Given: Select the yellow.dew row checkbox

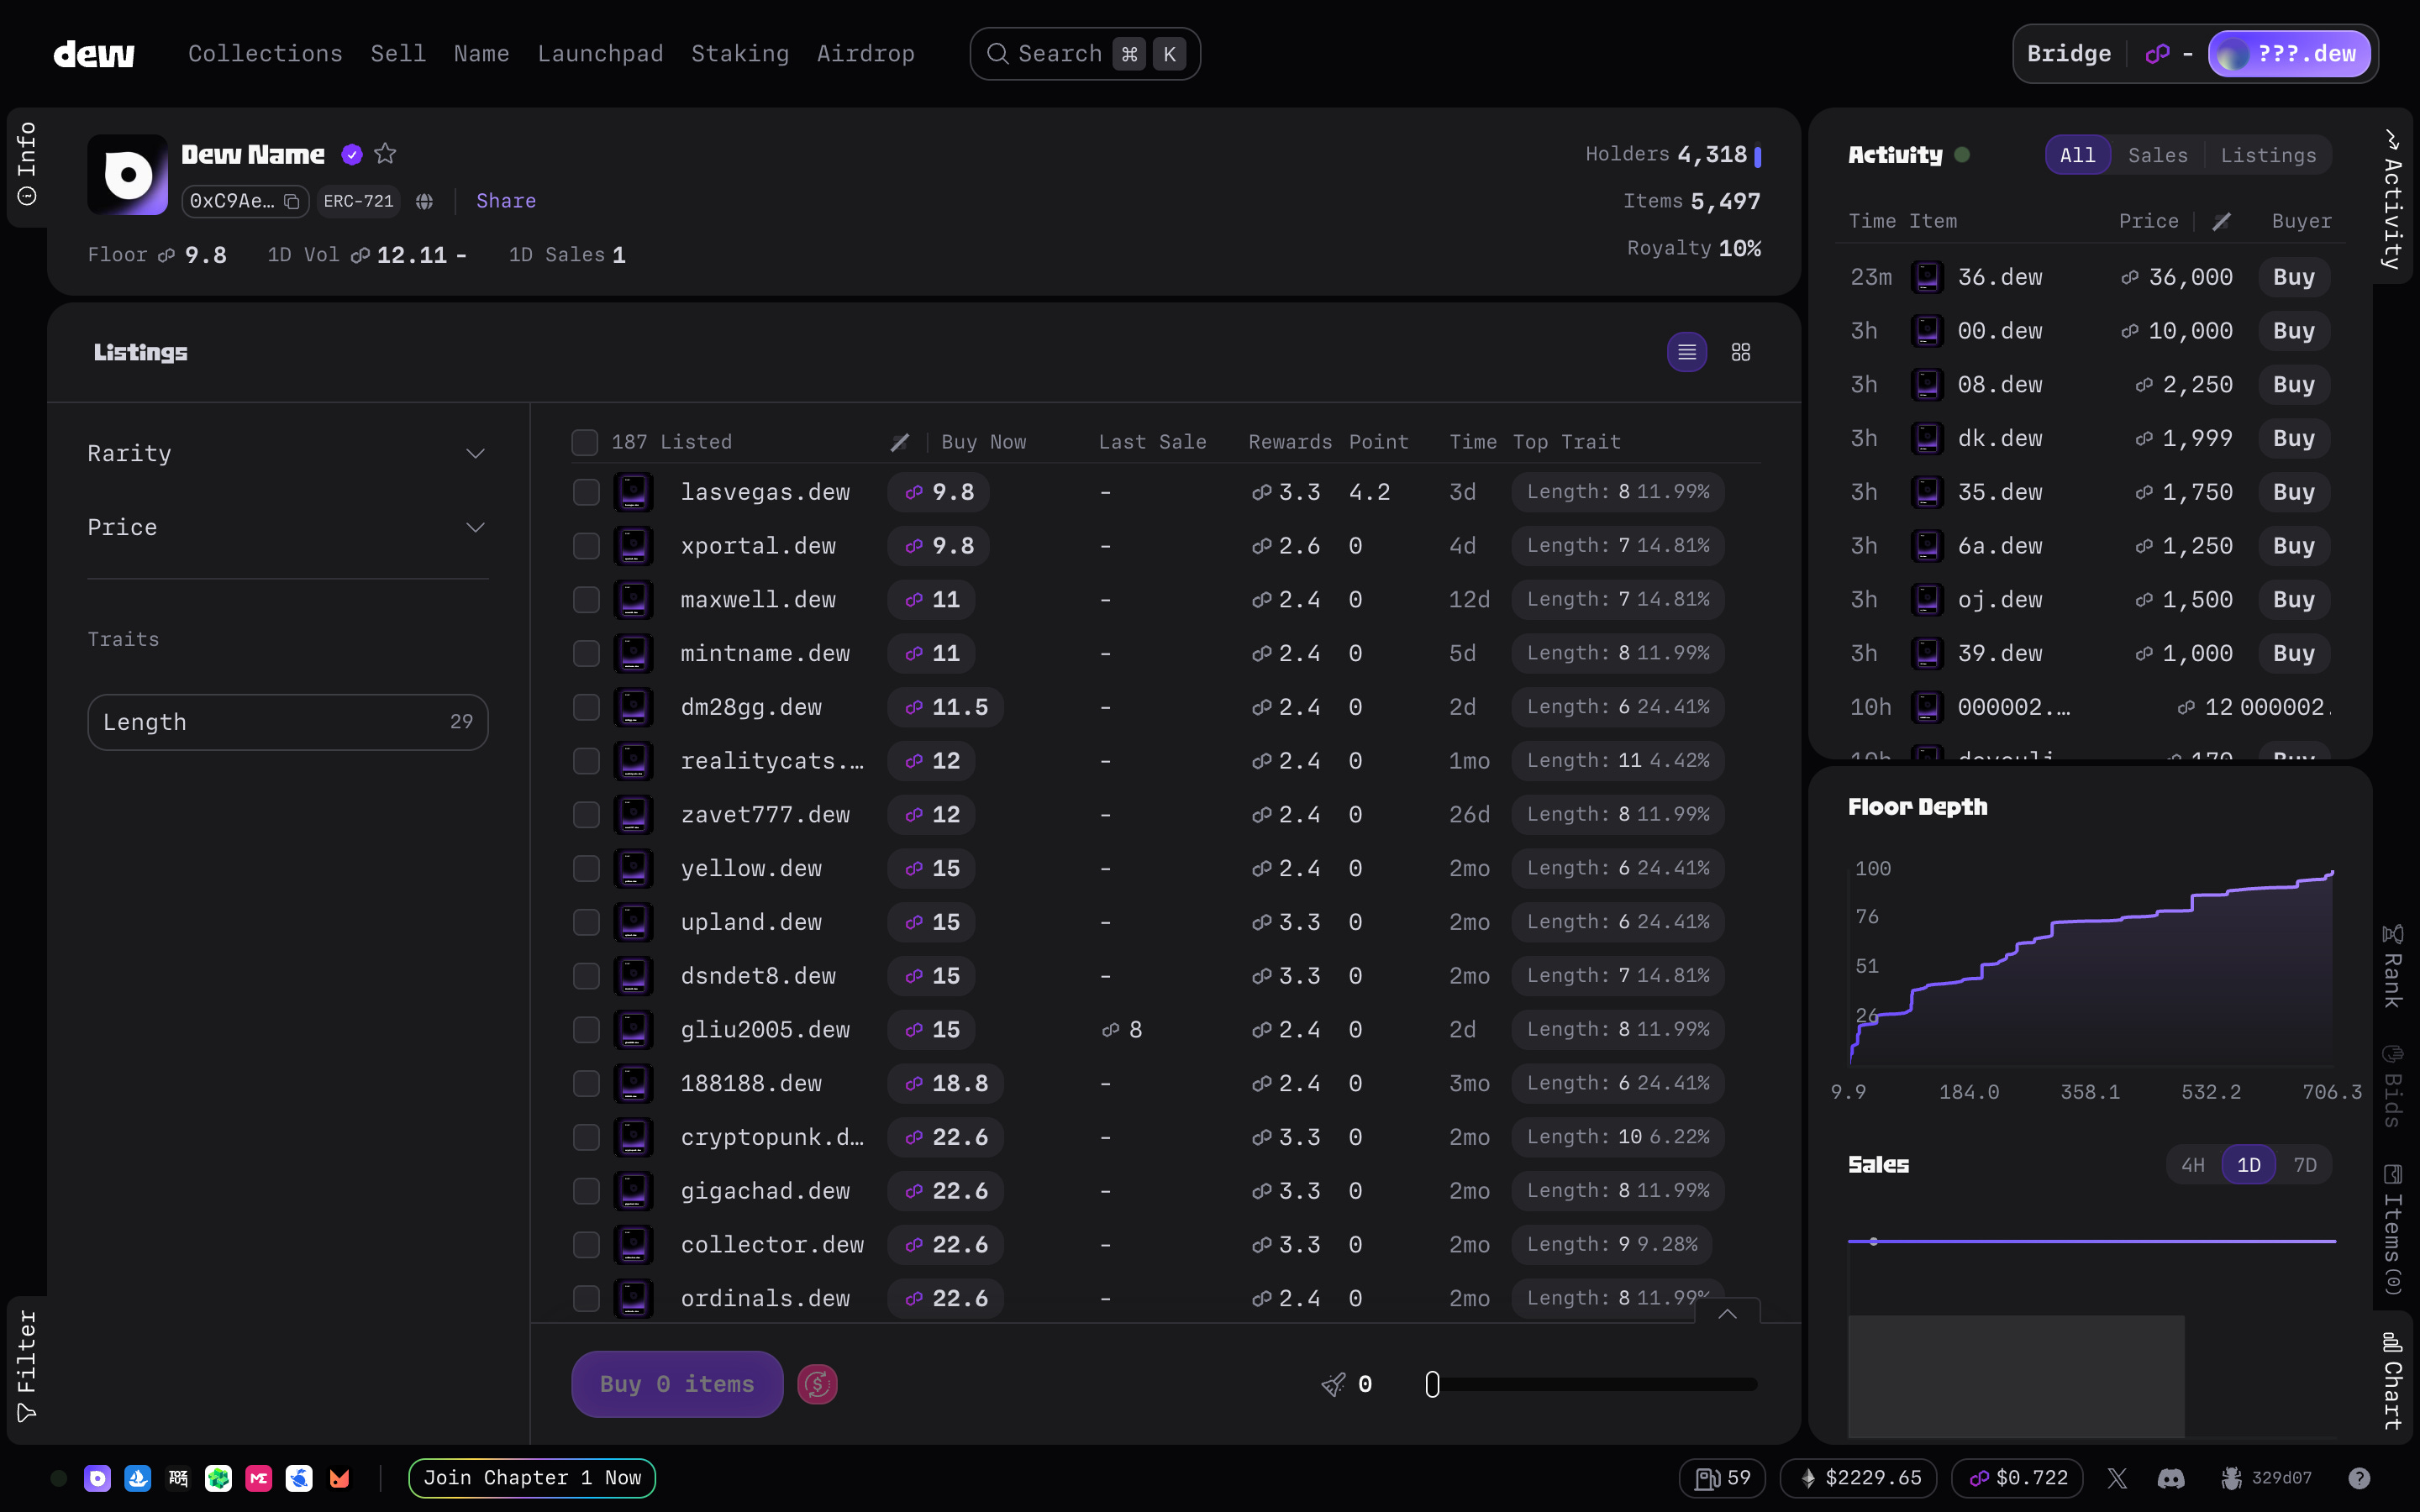Looking at the screenshot, I should (586, 868).
